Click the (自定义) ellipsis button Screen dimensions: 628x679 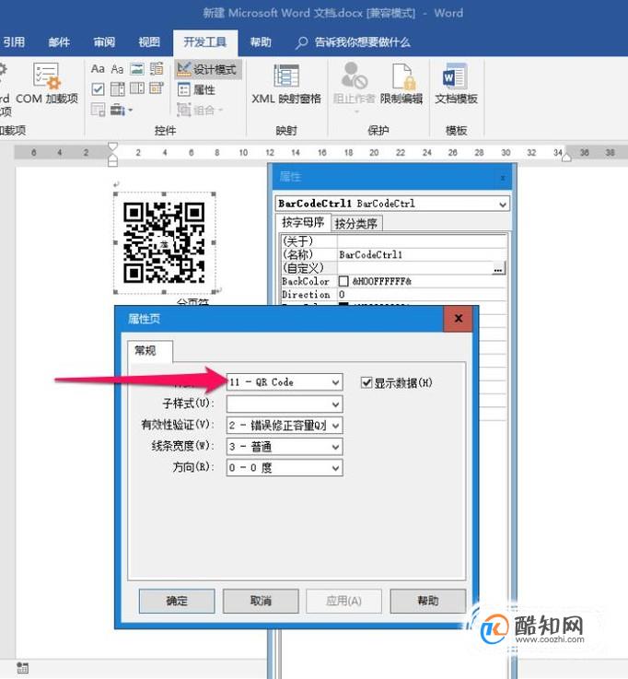click(498, 268)
